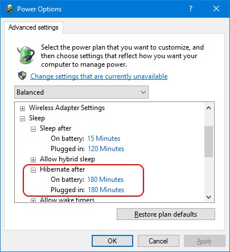Click the Cancel button
Viewport: 230px width, 252px height.
click(x=158, y=241)
